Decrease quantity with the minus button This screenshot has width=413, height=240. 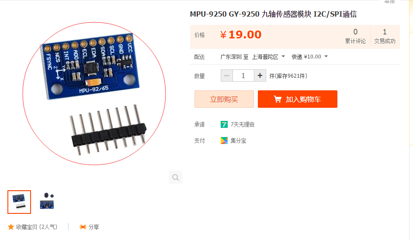[x=226, y=75]
